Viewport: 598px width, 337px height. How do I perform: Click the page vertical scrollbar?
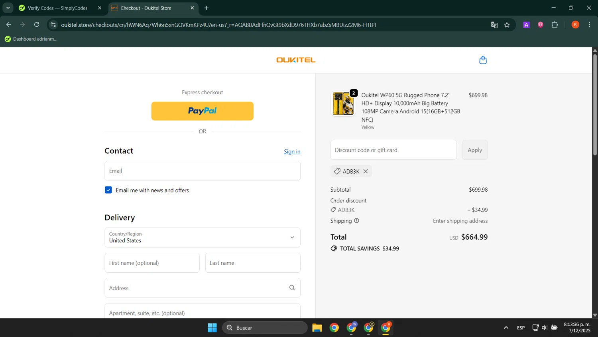595,105
